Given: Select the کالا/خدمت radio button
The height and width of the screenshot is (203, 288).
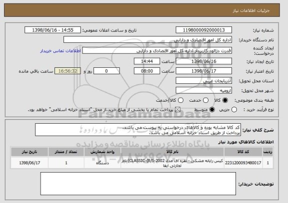Looking at the screenshot, I should click(180, 100).
